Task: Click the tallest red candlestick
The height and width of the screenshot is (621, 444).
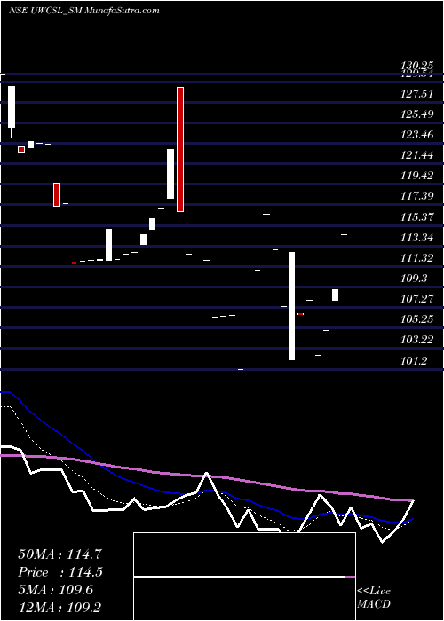Action: (180, 149)
